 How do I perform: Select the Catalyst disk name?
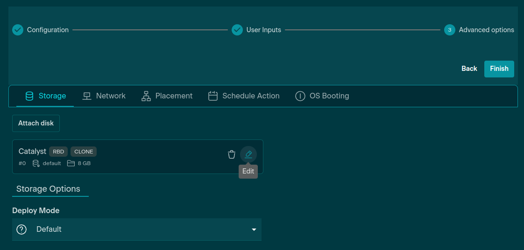32,152
